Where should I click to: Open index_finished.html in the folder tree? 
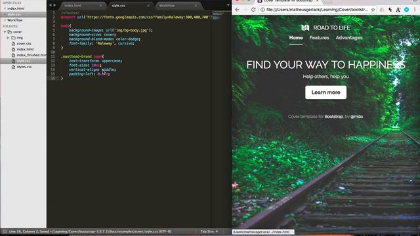coord(31,55)
